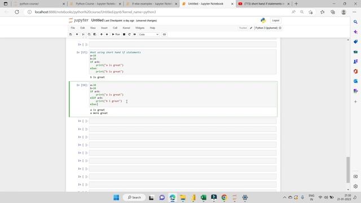Open the cell type Code dropdown

click(x=149, y=34)
